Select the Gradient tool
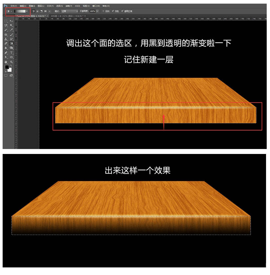The height and width of the screenshot is (275, 270). (x=10, y=43)
